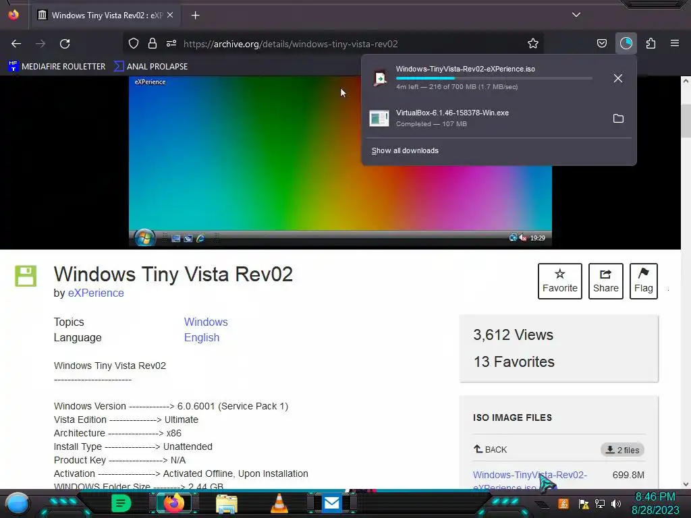Click the Favorite button
This screenshot has width=691, height=518.
[x=559, y=281]
